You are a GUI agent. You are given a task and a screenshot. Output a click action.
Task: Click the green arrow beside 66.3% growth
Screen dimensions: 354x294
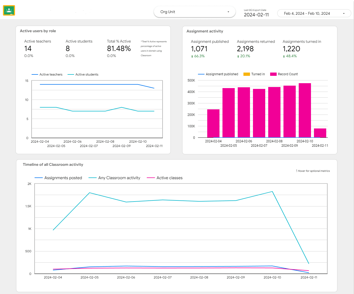click(x=193, y=56)
